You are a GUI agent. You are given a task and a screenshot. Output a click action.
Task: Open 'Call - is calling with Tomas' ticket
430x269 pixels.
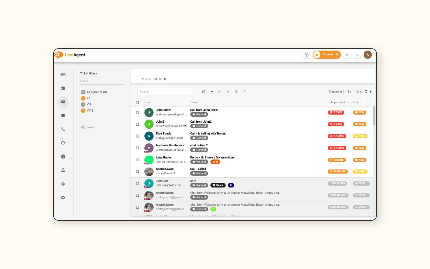[208, 133]
